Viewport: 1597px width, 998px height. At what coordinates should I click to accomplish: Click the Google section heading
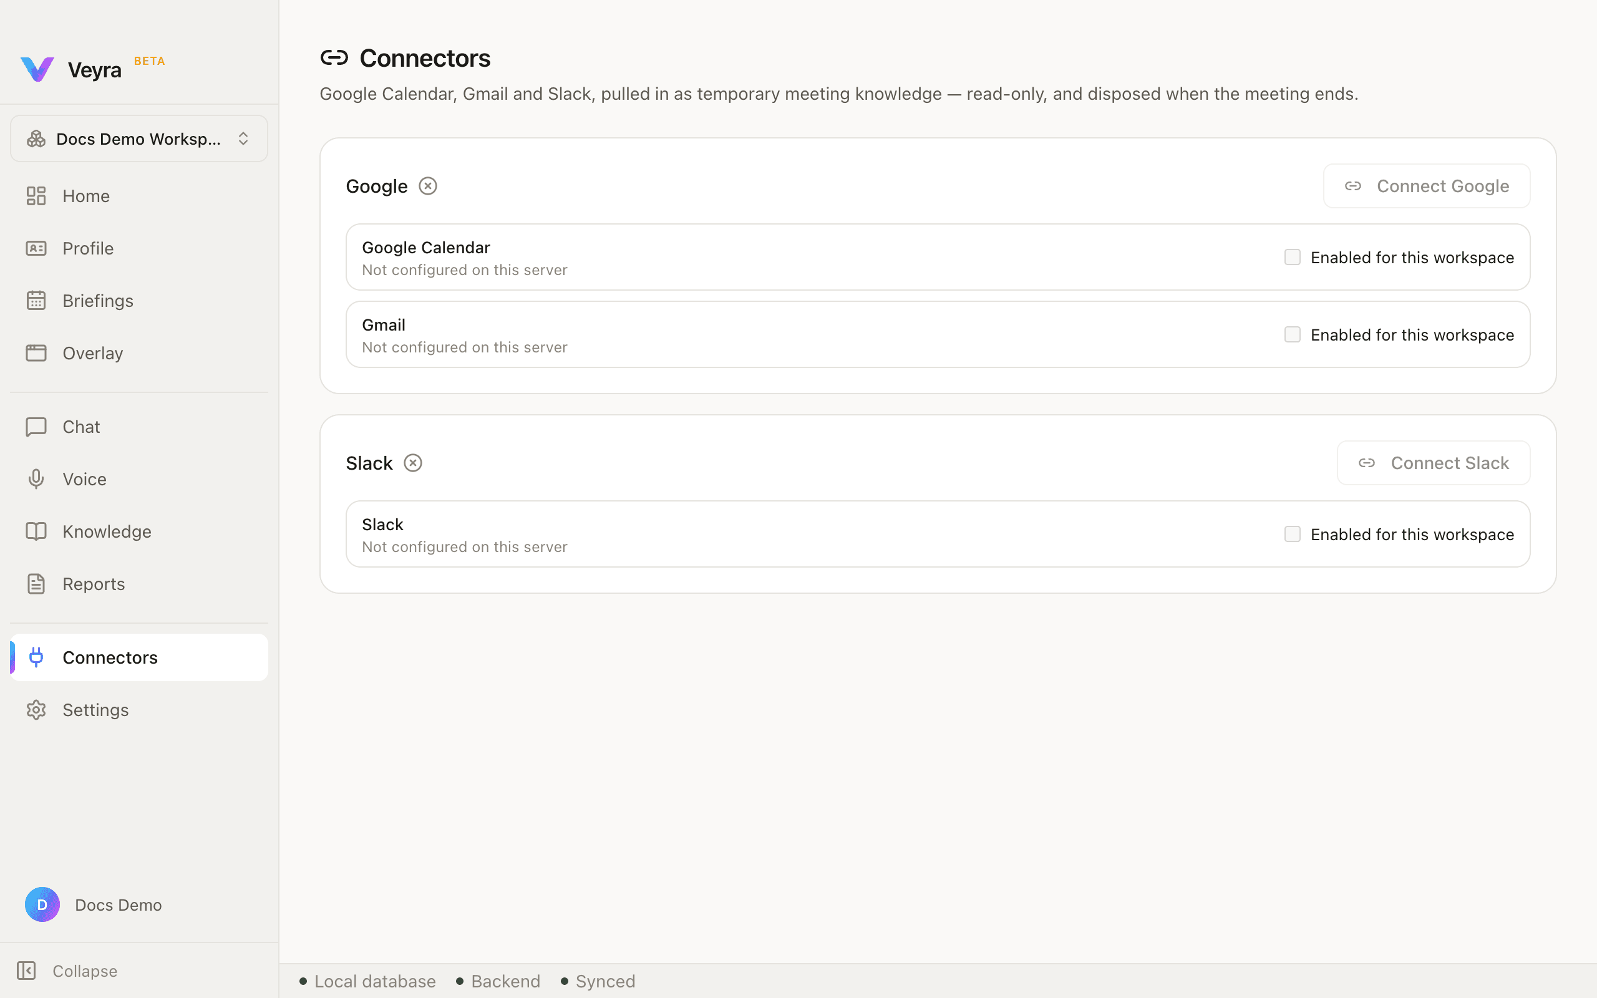click(x=377, y=186)
